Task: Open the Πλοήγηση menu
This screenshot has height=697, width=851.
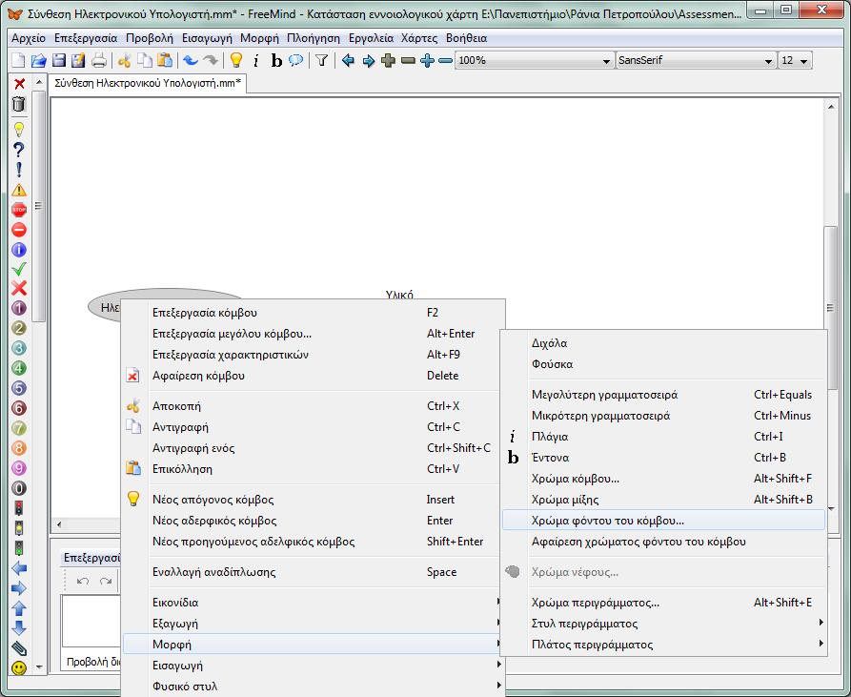Action: (314, 38)
